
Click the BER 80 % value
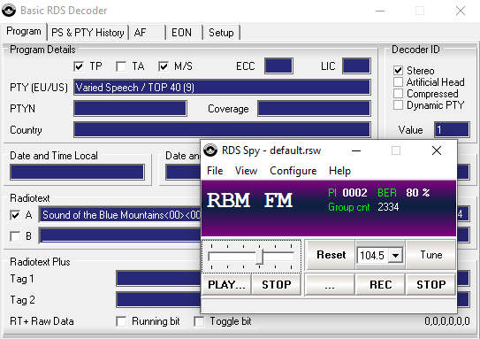[x=418, y=193]
